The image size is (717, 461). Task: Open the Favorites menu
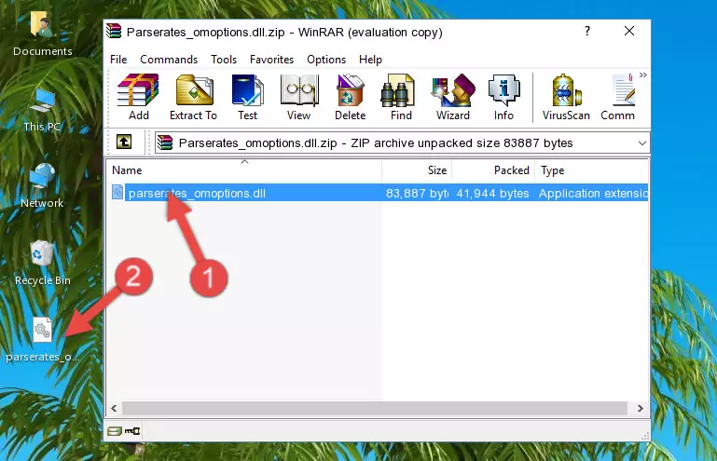pos(271,60)
